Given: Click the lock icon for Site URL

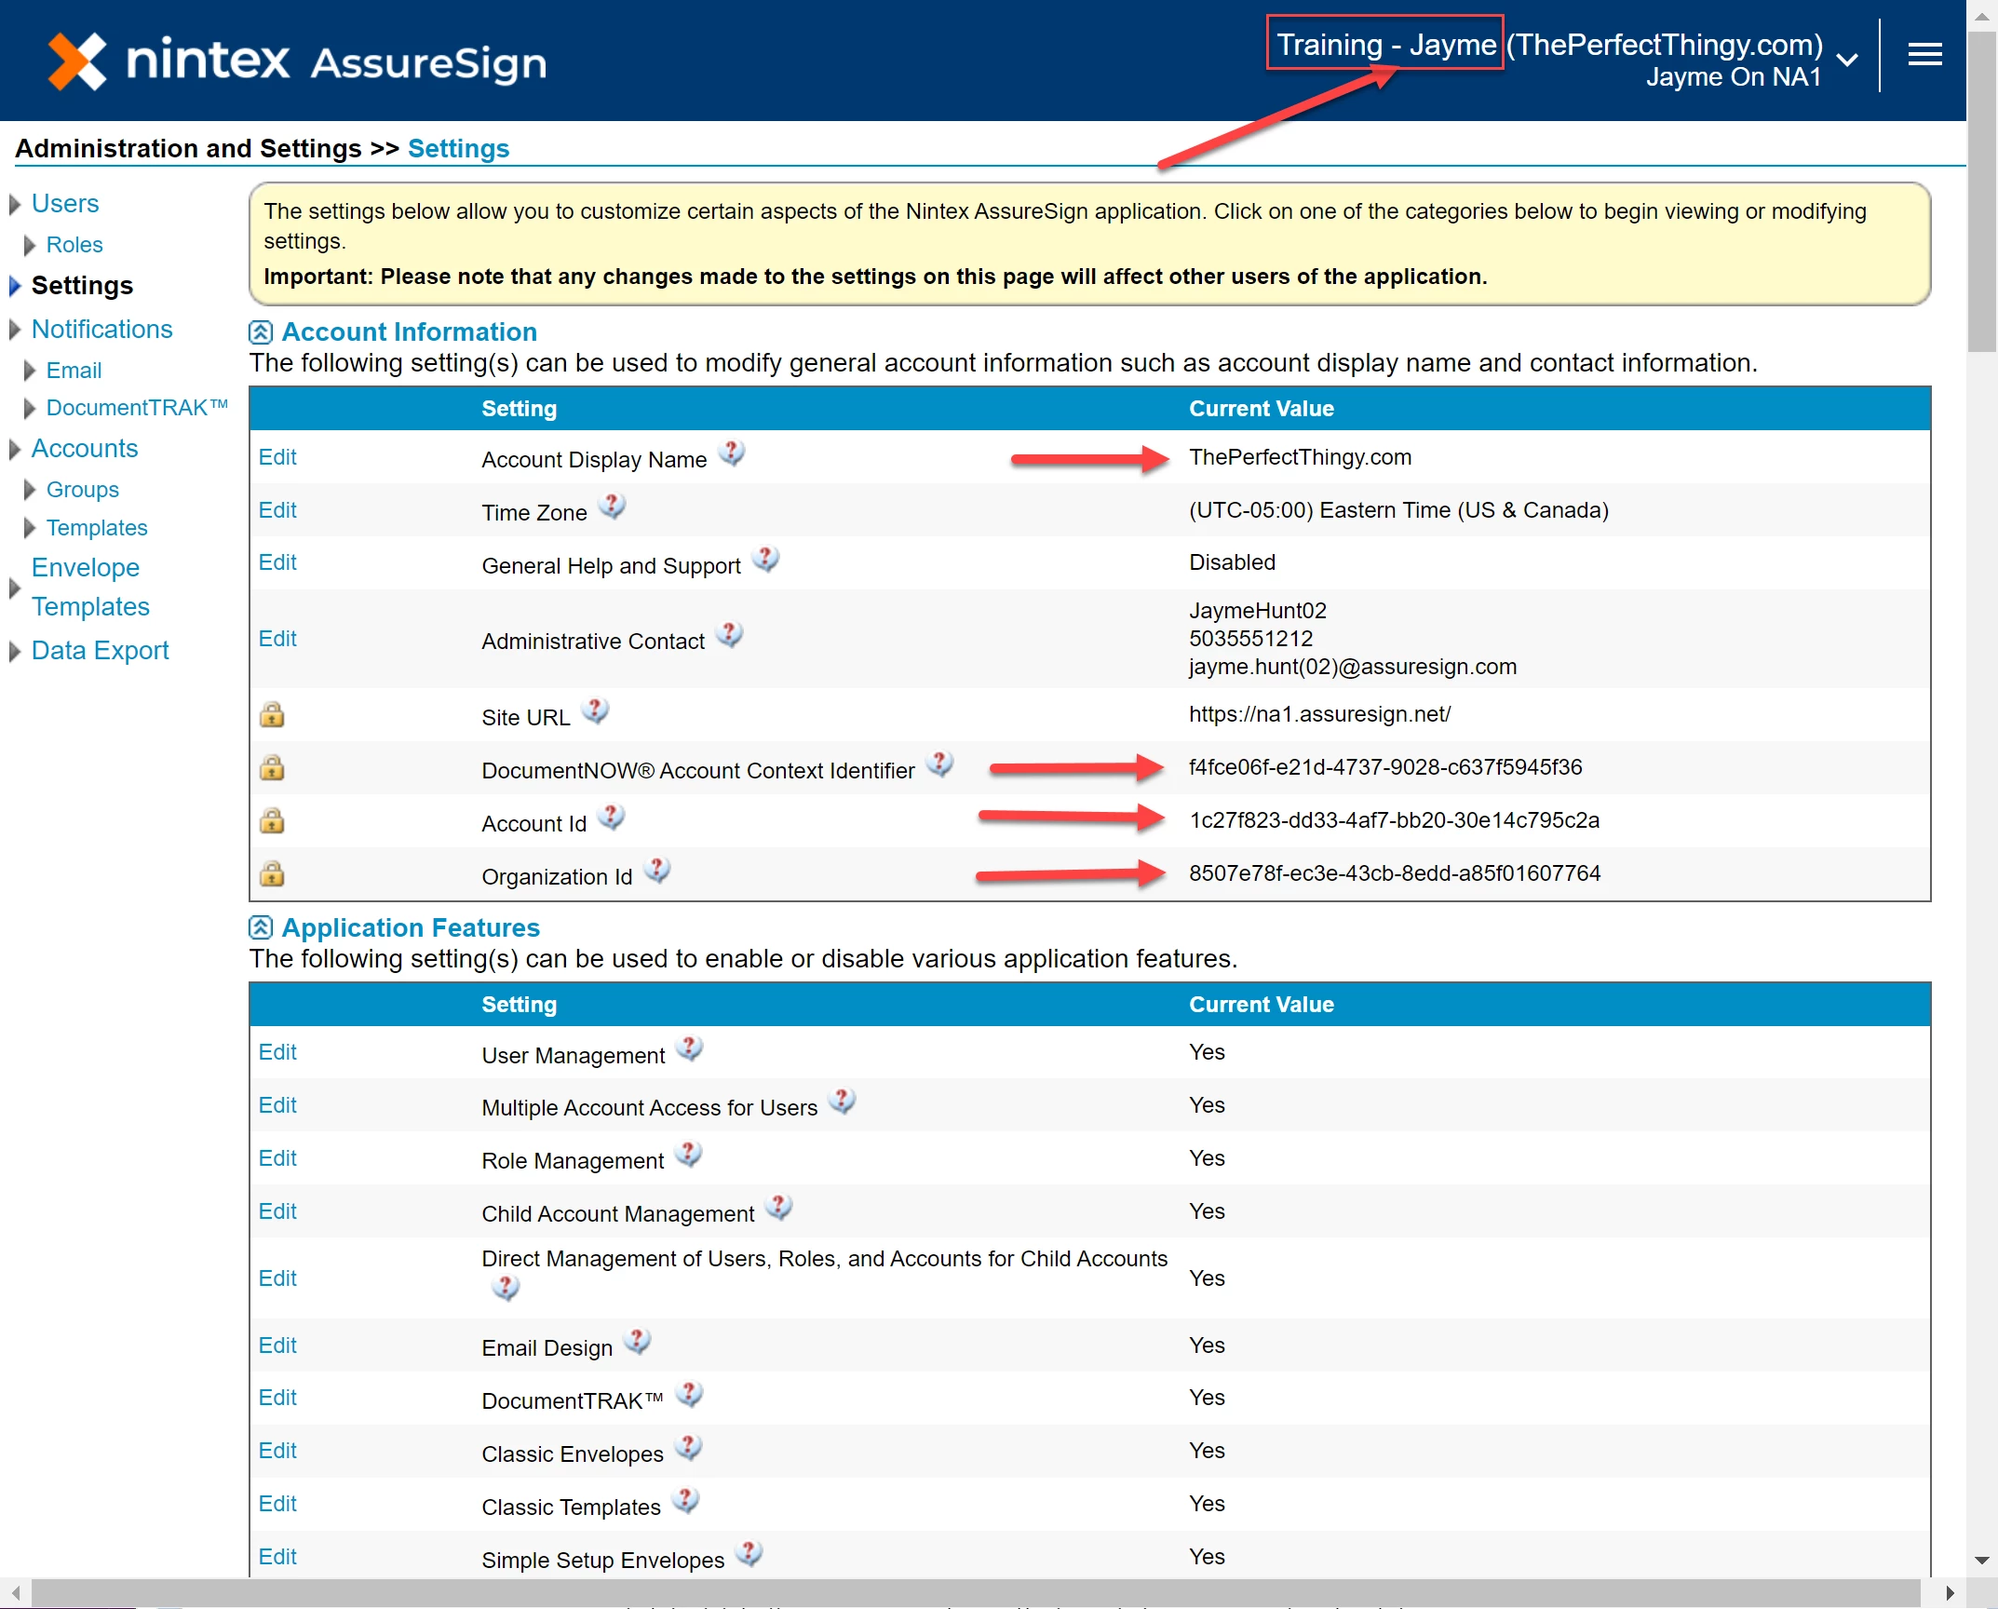Looking at the screenshot, I should (x=271, y=715).
